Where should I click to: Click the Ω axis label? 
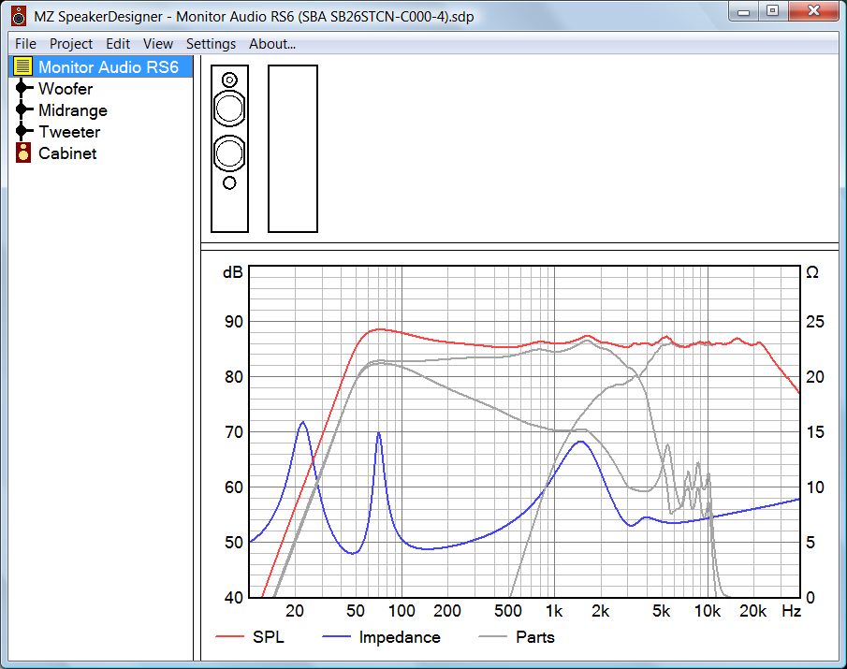(811, 272)
